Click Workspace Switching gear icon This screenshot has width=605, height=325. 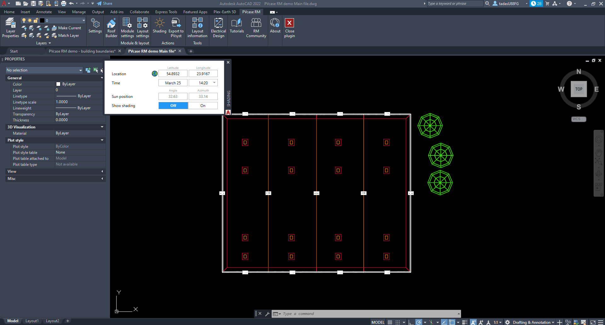coord(507,322)
